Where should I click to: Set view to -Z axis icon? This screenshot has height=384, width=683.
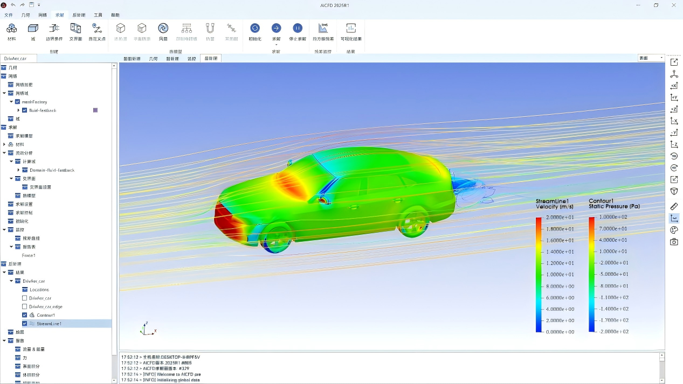pos(674,144)
